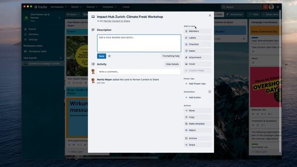The width and height of the screenshot is (297, 167).
Task: Open Boards in the sidebar
Action: (32, 29)
